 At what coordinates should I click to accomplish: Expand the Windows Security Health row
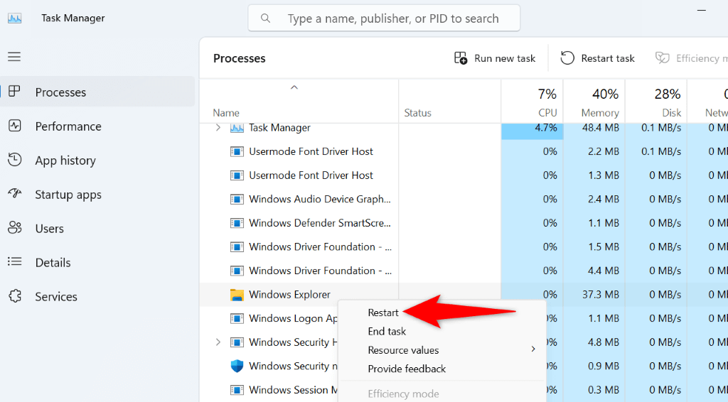click(x=218, y=342)
